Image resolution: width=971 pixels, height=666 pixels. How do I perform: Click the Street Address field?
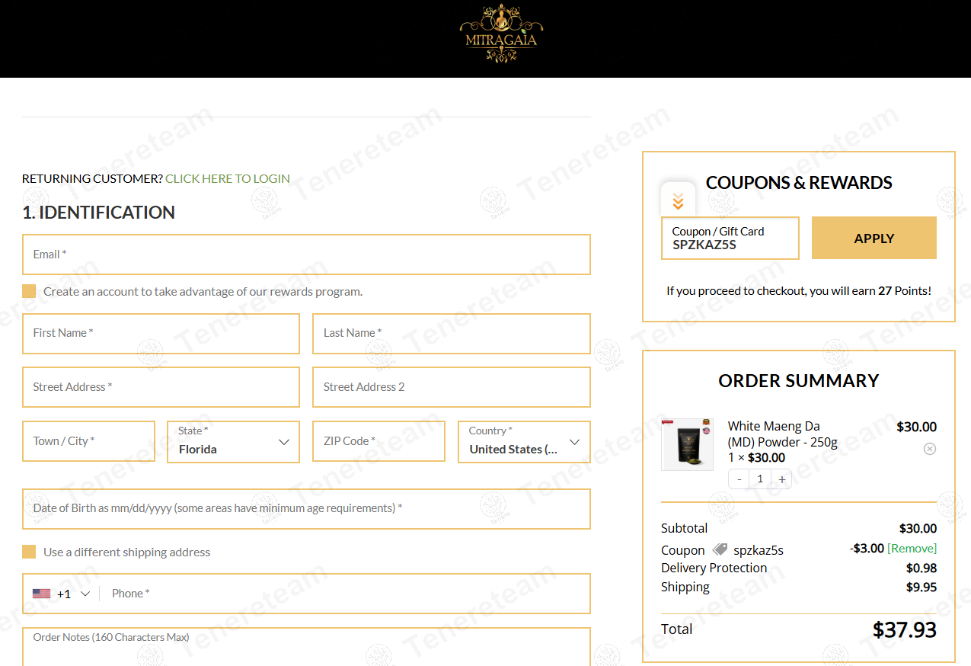[161, 387]
